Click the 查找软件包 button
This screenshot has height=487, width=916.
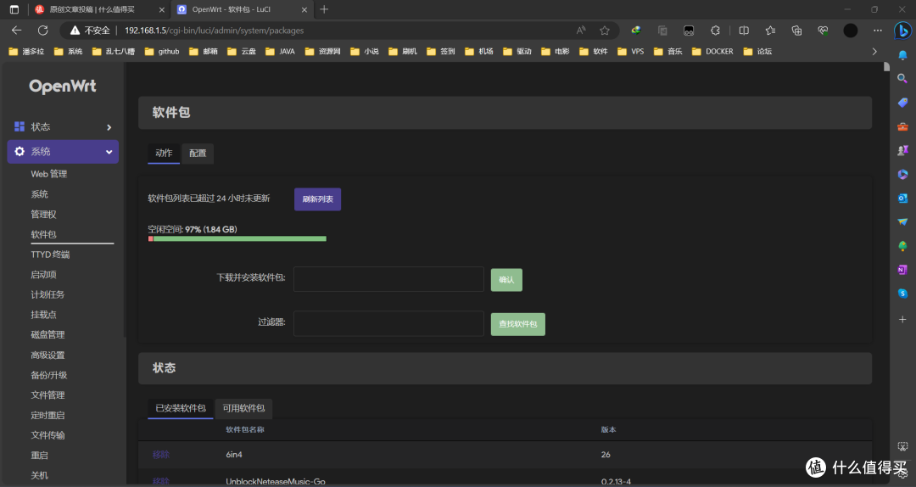[x=517, y=324]
